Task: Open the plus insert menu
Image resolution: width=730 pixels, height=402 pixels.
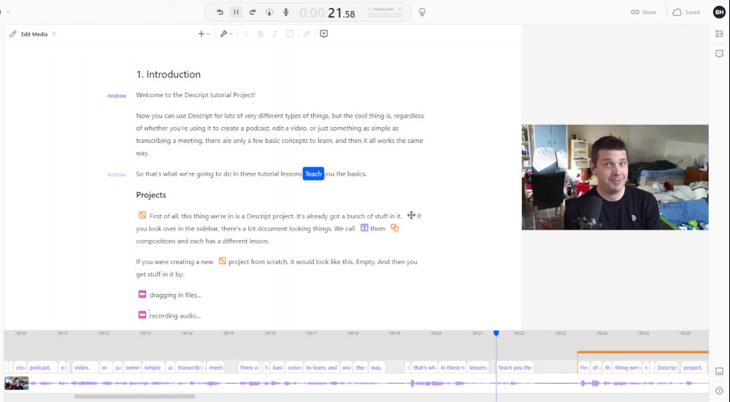Action: (204, 34)
